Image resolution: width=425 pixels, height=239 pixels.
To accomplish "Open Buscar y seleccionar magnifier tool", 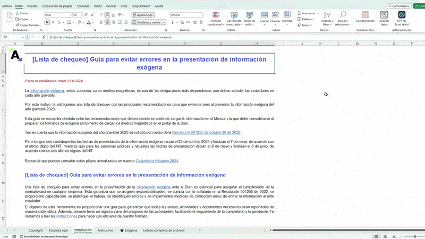I will click(343, 15).
